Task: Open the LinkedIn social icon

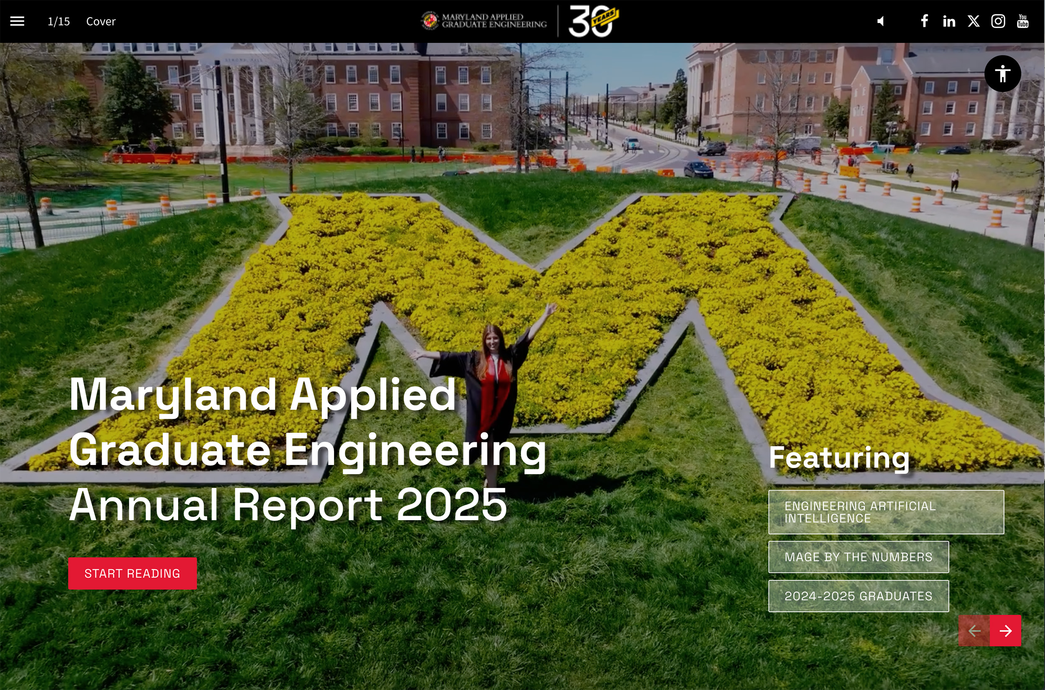Action: click(949, 21)
